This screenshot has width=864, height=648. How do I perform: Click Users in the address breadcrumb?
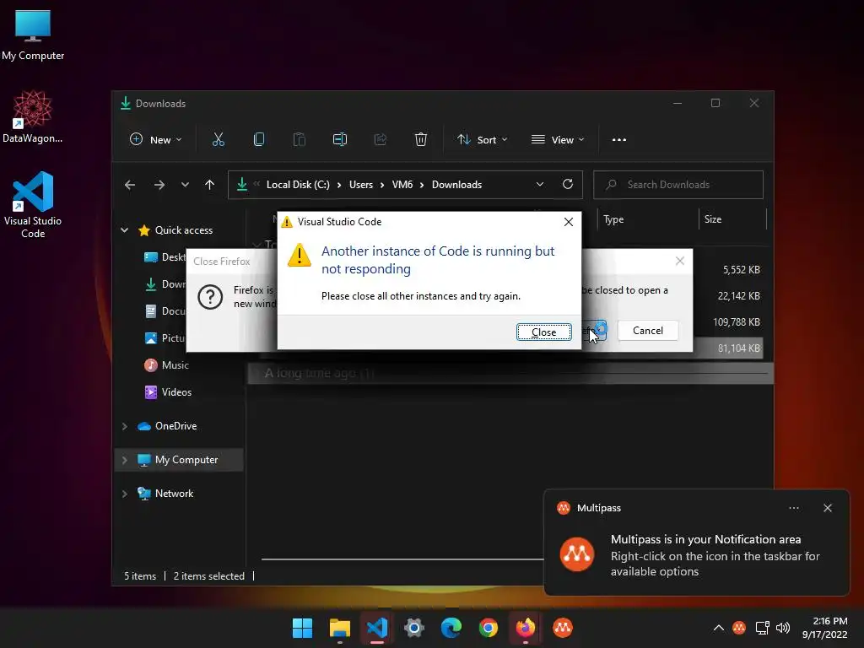pyautogui.click(x=361, y=185)
